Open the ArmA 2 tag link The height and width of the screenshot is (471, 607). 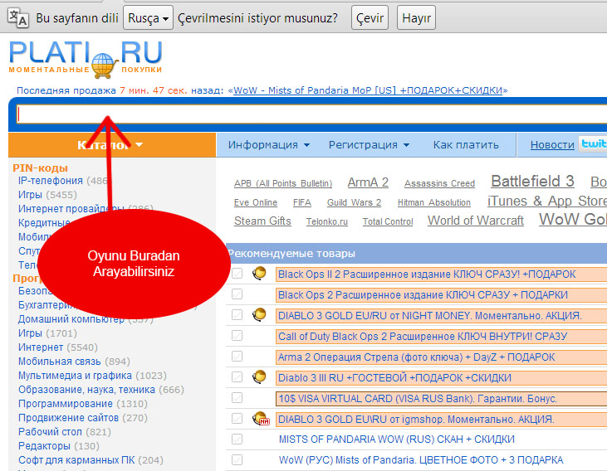368,182
